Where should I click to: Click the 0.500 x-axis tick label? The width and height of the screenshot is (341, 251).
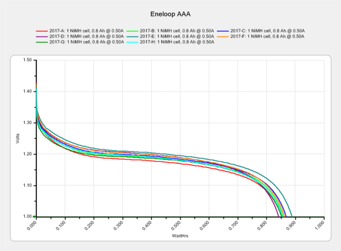coord(175,225)
